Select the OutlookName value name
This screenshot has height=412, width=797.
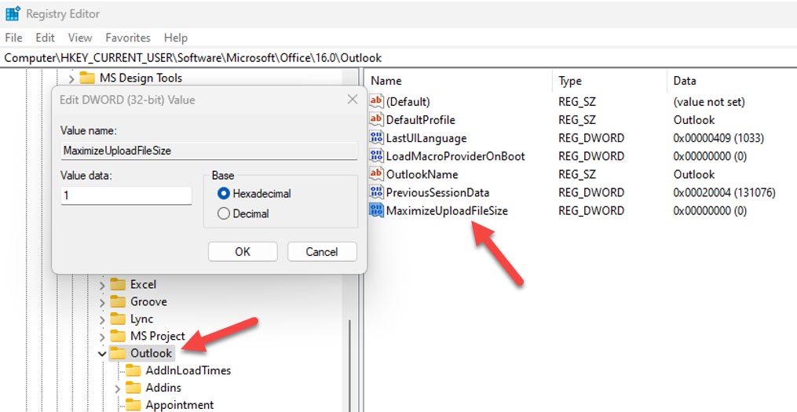coord(422,174)
